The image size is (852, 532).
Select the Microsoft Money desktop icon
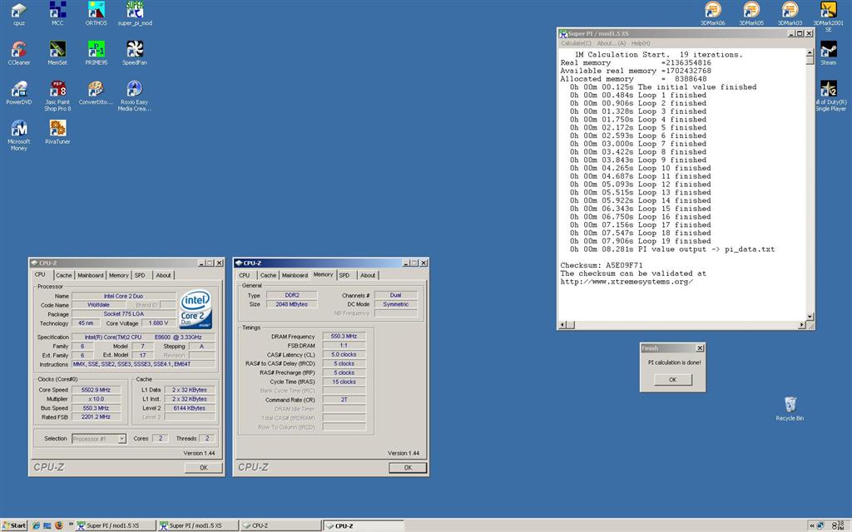pos(19,135)
